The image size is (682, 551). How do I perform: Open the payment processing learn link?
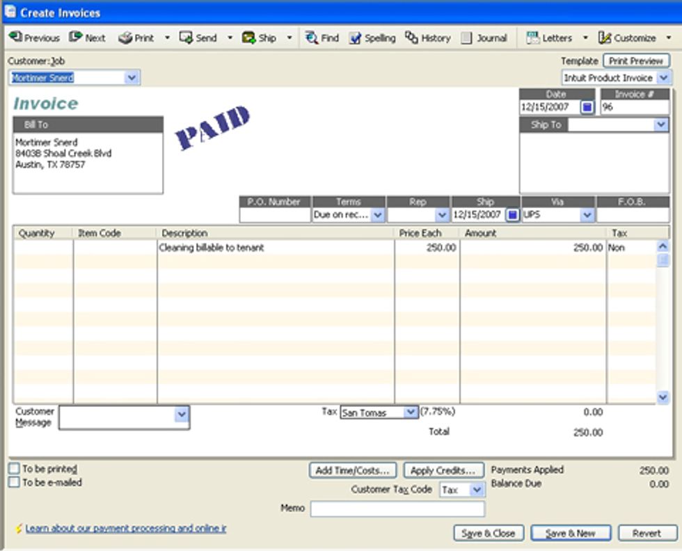coord(126,528)
